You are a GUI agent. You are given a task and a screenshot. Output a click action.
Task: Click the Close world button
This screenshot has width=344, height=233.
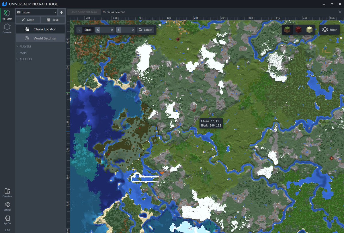click(28, 20)
